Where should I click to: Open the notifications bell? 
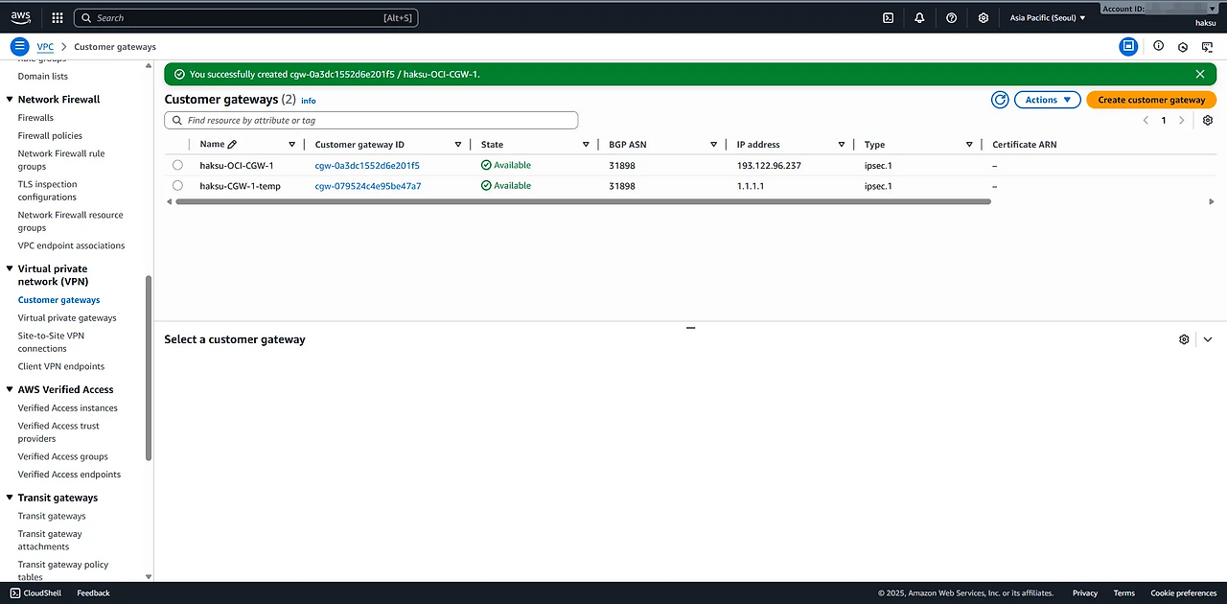(919, 17)
